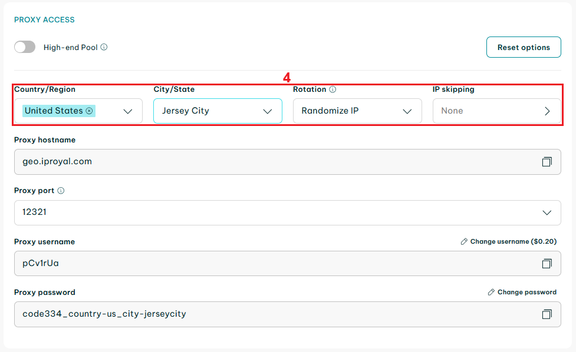This screenshot has width=576, height=352.
Task: Open the City/State dropdown showing Jersey City
Action: coord(217,111)
